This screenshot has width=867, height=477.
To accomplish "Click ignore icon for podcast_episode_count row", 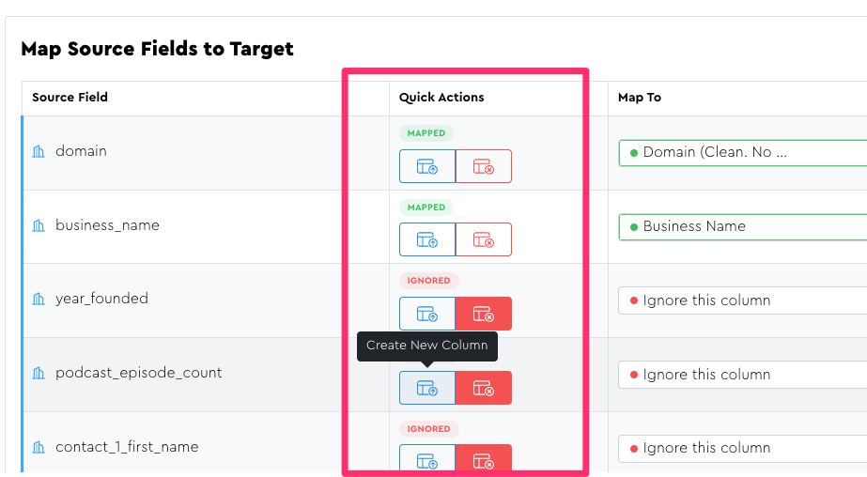I will click(x=484, y=388).
